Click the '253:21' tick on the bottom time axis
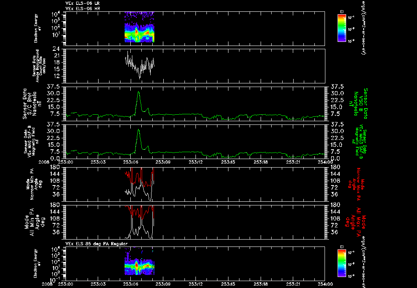 [293, 284]
